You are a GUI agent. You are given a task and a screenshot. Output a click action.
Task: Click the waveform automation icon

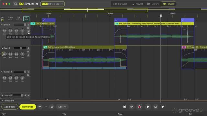pos(2,17)
